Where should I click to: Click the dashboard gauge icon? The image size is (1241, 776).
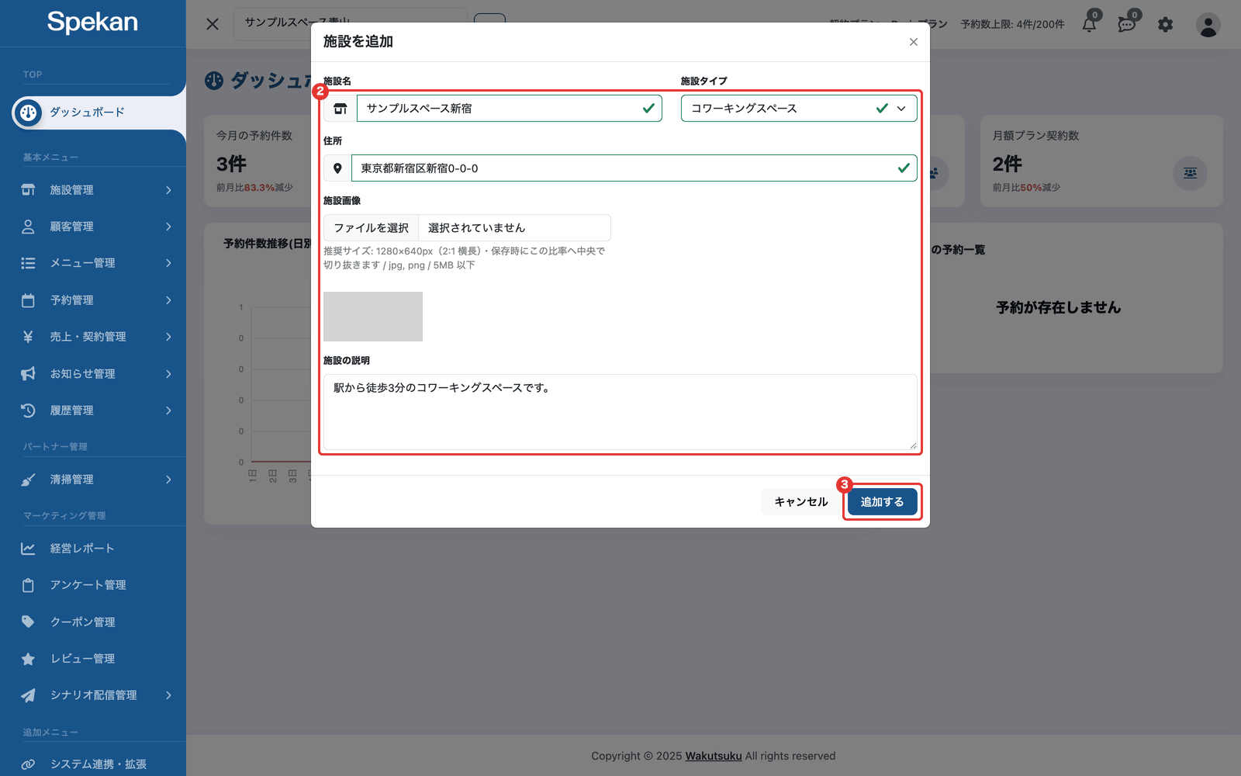coord(28,113)
